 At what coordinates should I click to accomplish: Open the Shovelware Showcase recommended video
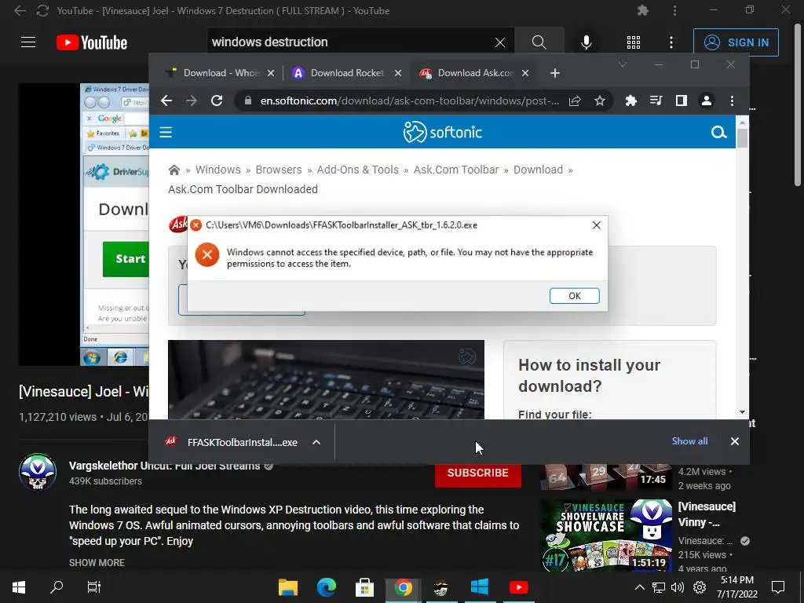(x=607, y=535)
